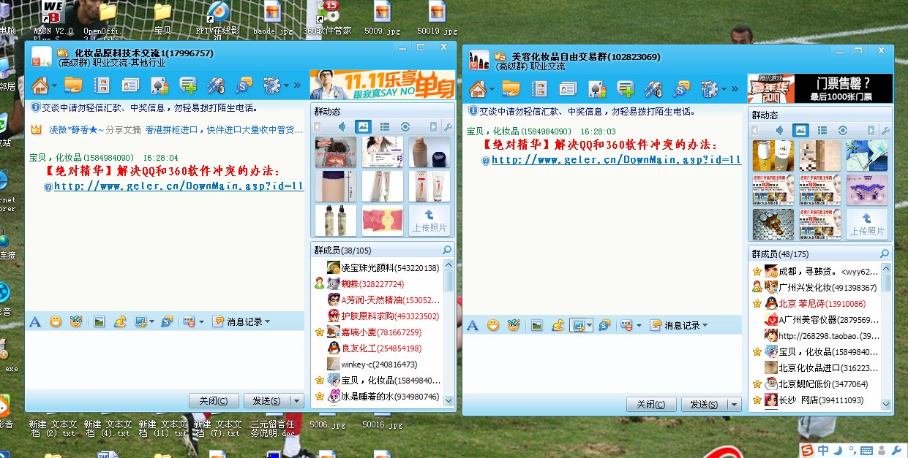908x458 pixels.
Task: Expand the toolbar overflow chevron in left window
Action: click(x=297, y=85)
